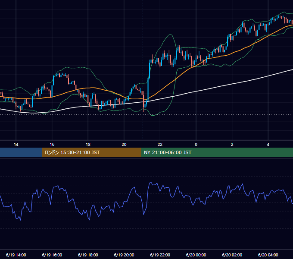The image size is (293, 259).
Task: Click the NY 21:00-06:00 JST session bar
Action: click(x=217, y=152)
